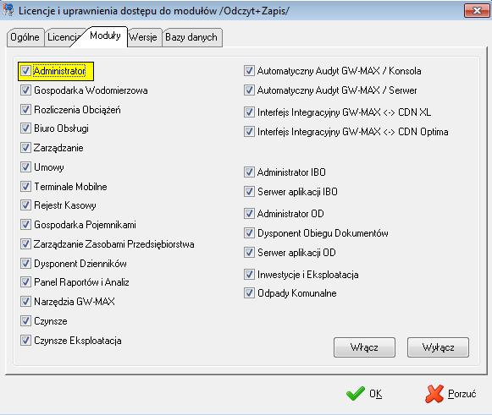The height and width of the screenshot is (415, 492).
Task: Toggle the Administrator checkbox
Action: click(x=25, y=71)
